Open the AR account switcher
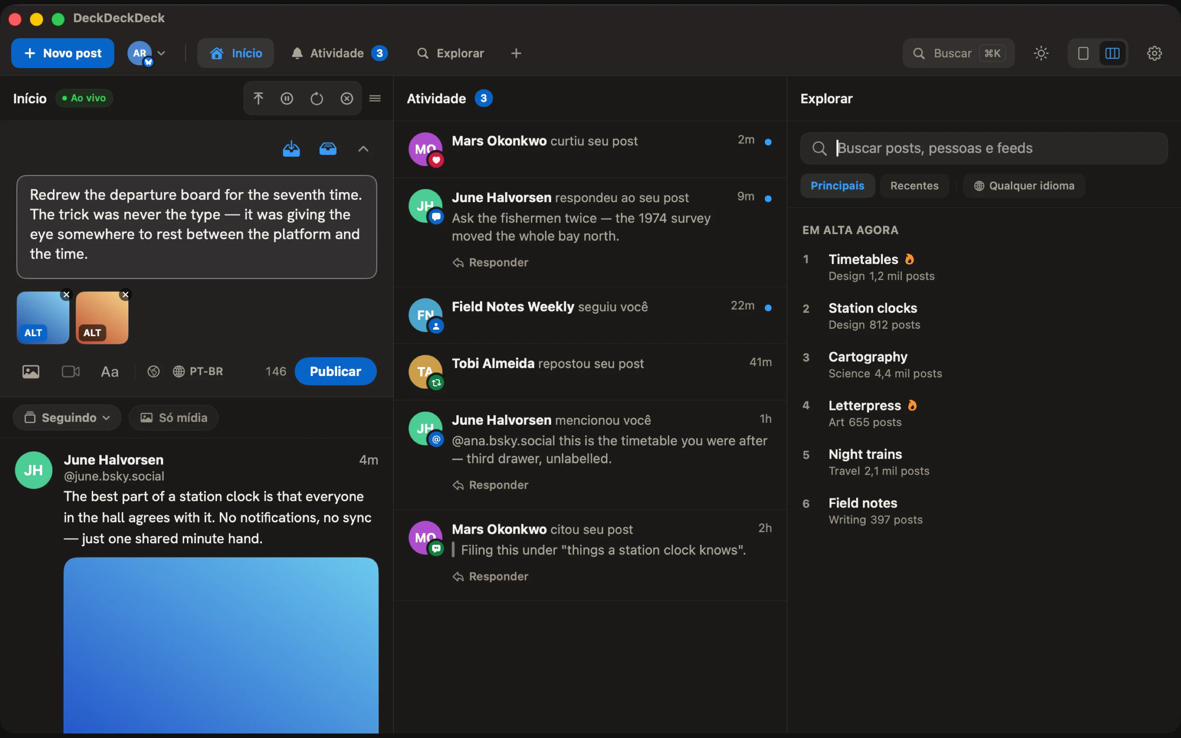This screenshot has height=738, width=1181. point(146,53)
